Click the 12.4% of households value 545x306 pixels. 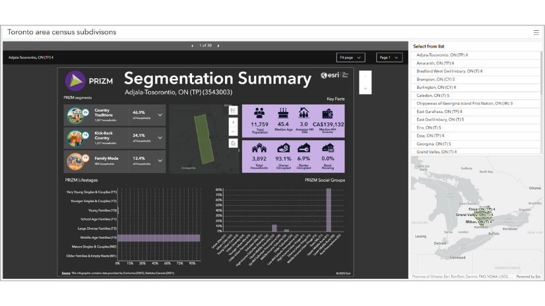(139, 159)
